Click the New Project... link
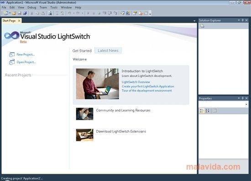This screenshot has height=181, width=251. tap(26, 54)
